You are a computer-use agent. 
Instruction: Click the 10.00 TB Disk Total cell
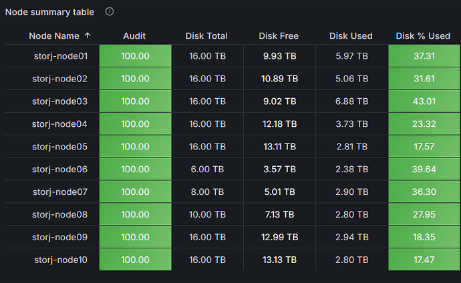(207, 214)
